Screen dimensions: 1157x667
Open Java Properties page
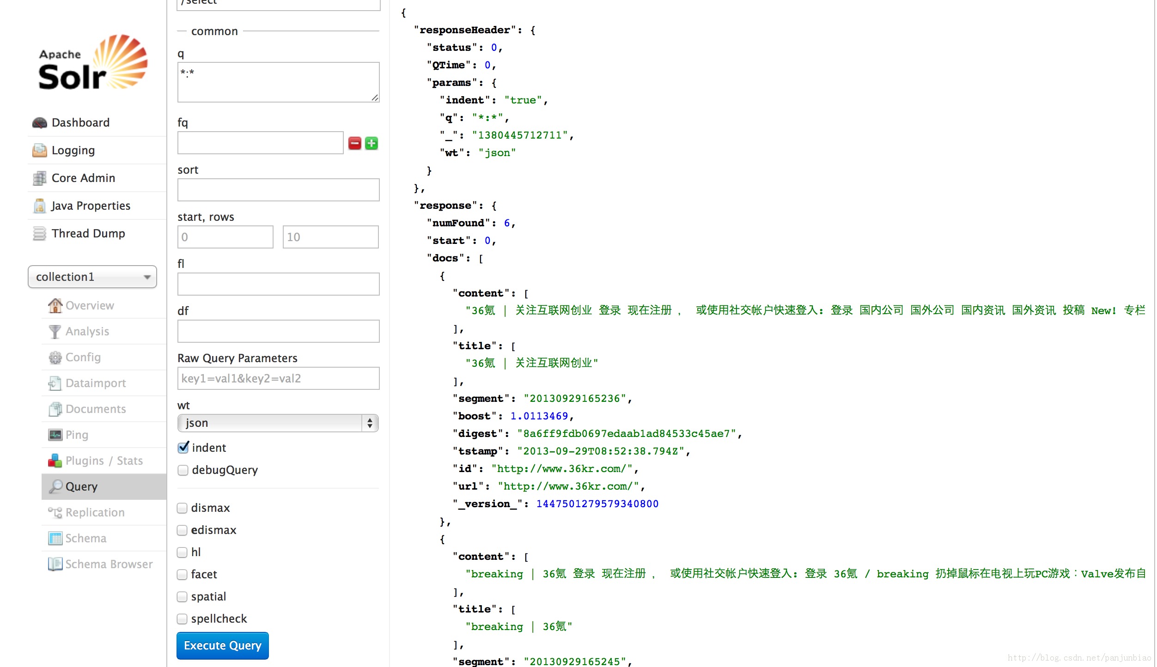91,206
